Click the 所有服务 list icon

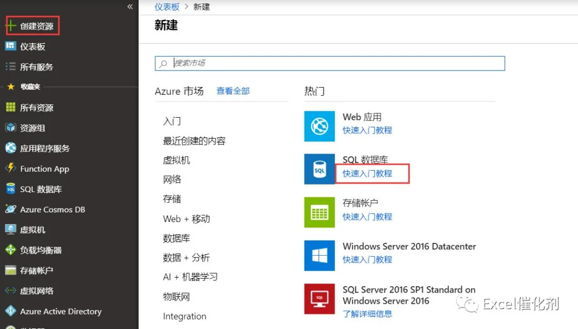coord(11,67)
